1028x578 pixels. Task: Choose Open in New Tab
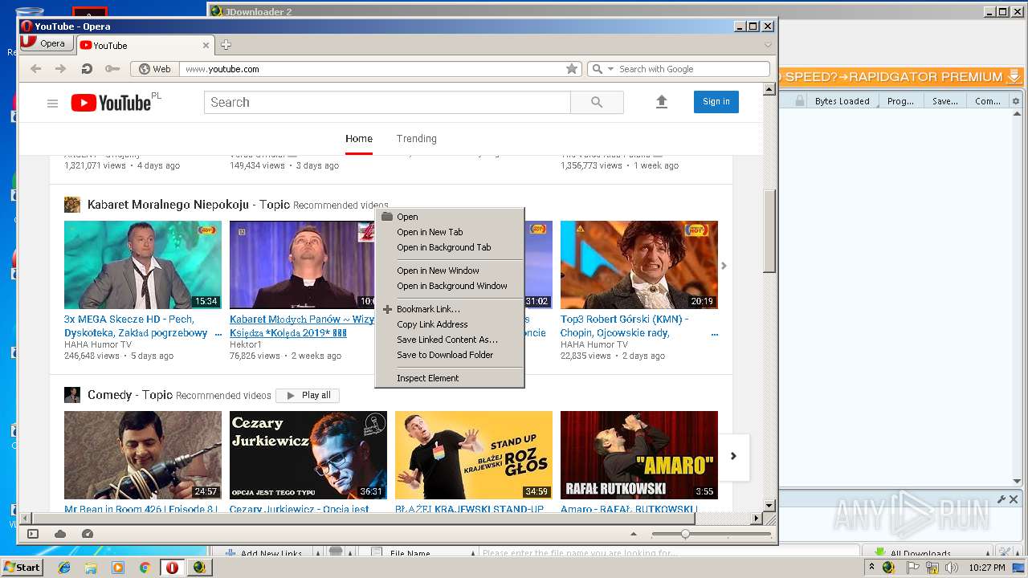click(450, 232)
